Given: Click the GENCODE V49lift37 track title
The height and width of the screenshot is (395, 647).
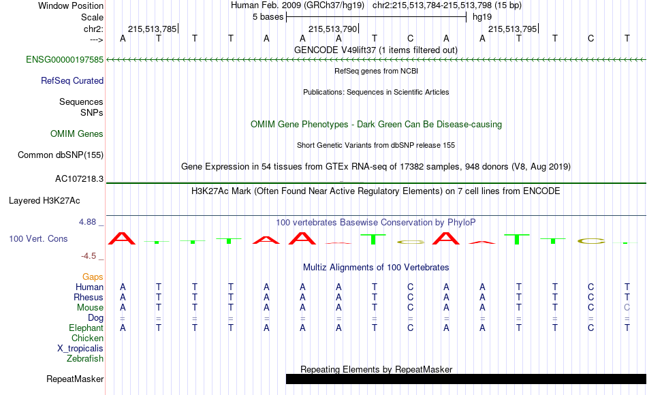Looking at the screenshot, I should tap(375, 50).
